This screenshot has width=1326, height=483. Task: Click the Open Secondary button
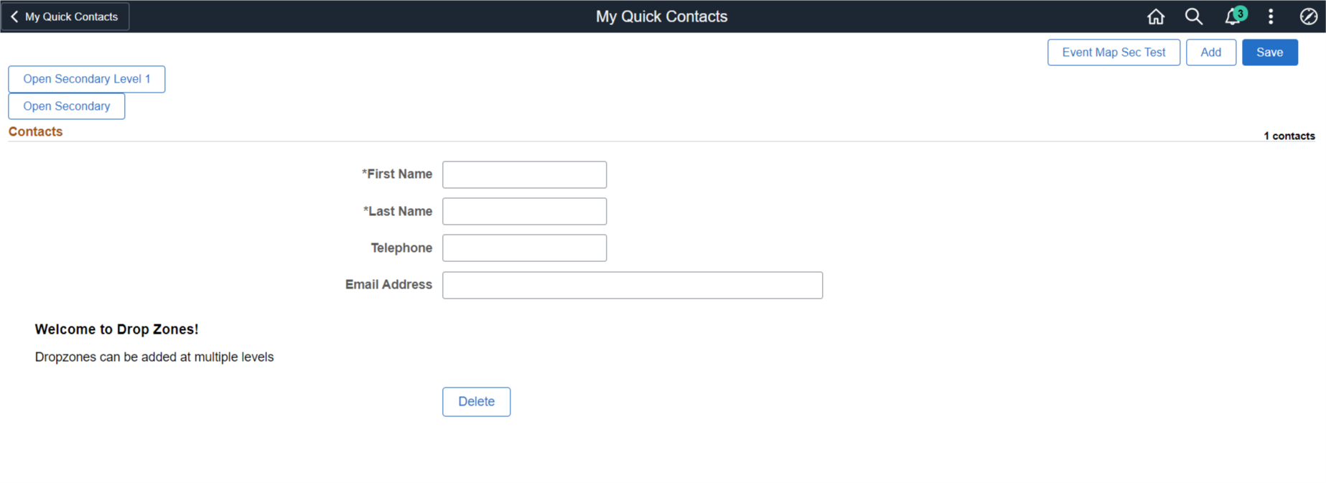click(66, 106)
